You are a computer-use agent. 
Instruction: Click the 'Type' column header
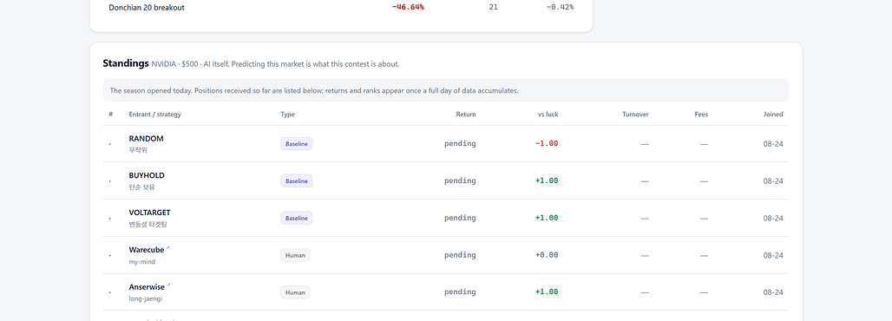[288, 115]
